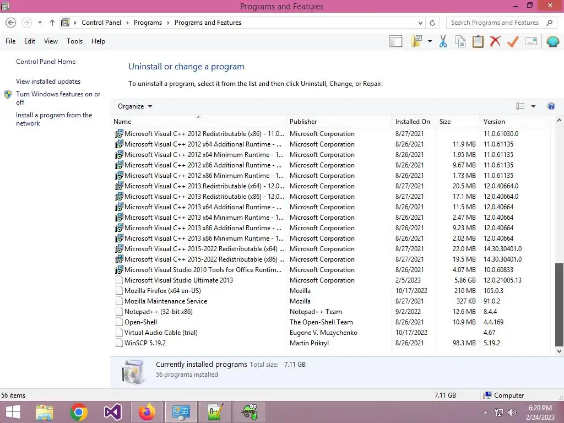564x423 pixels.
Task: Expand the chevron after Control Panel breadcrumb
Action: click(127, 23)
